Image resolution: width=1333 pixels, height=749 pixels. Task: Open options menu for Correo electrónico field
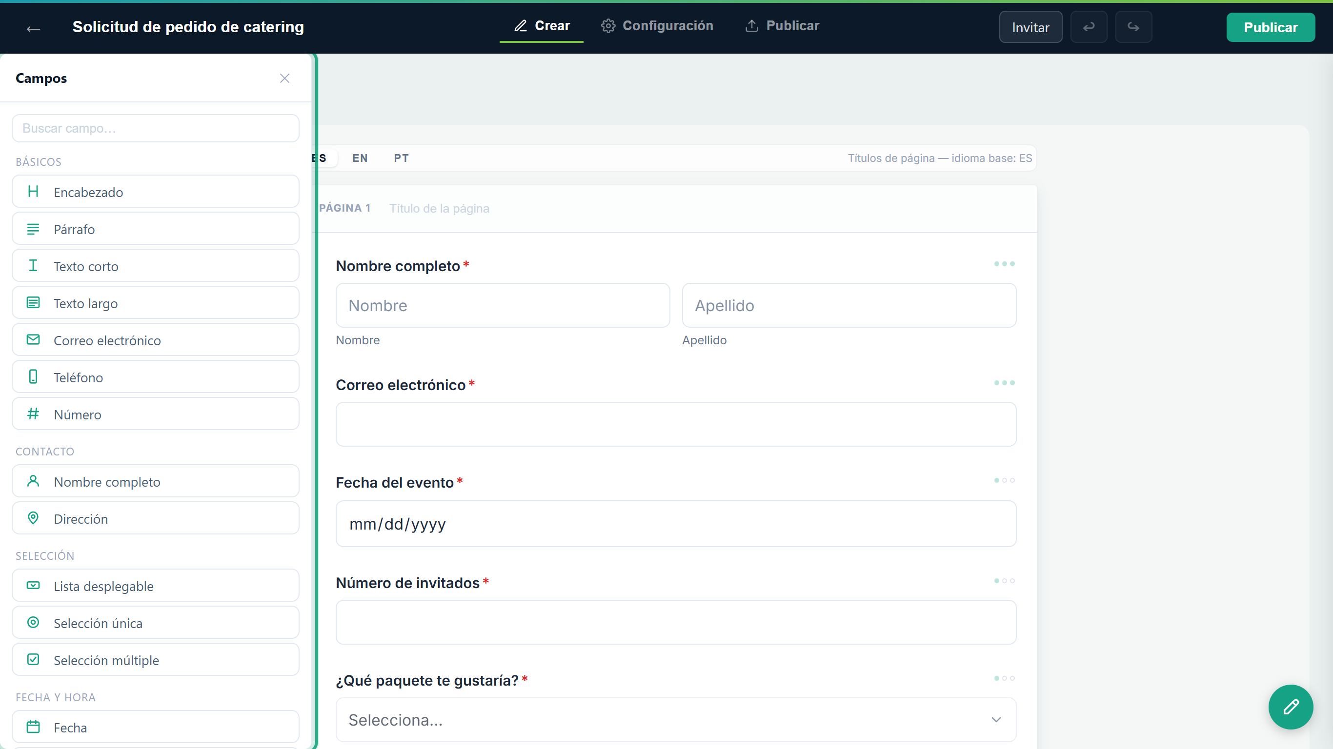coord(1005,383)
